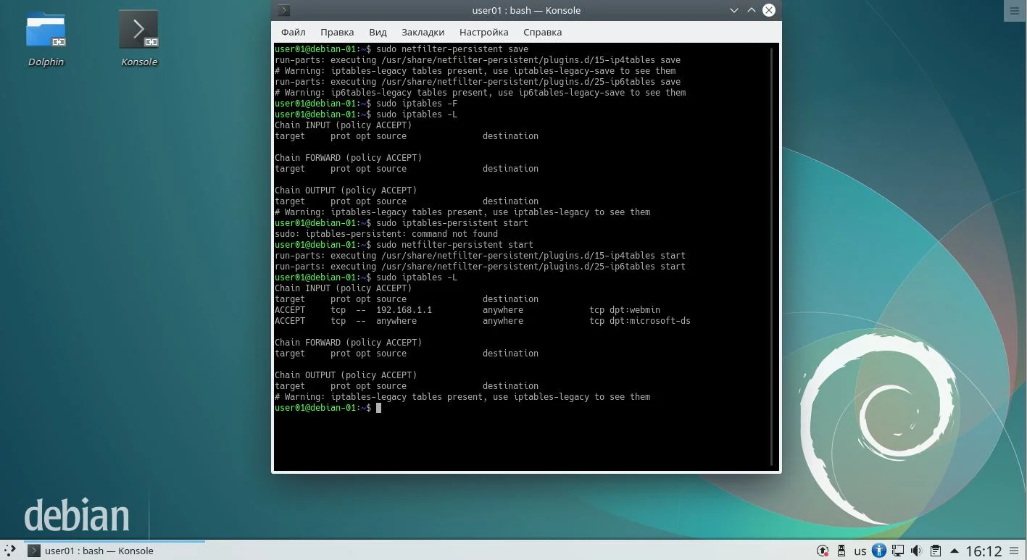The width and height of the screenshot is (1027, 560).
Task: Open the clipboard tray icon
Action: coord(935,551)
